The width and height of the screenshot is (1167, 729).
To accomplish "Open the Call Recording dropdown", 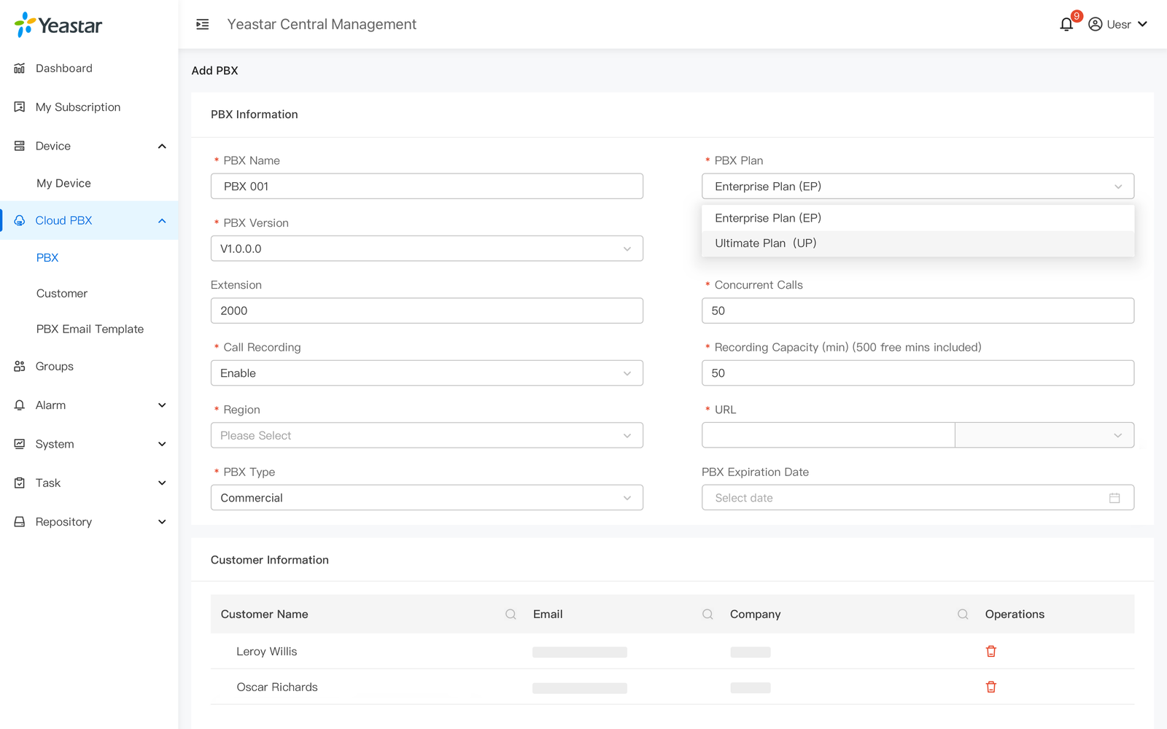I will tap(427, 373).
